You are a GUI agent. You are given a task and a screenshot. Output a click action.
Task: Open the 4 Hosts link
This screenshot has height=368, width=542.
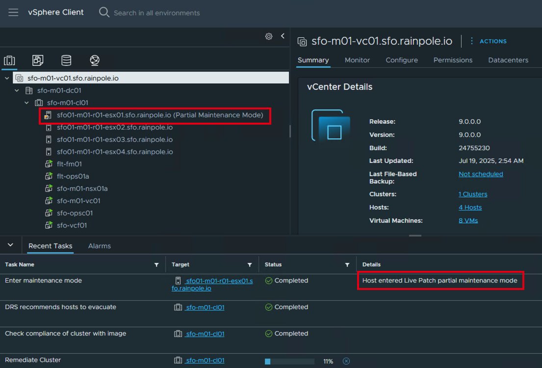(x=470, y=208)
